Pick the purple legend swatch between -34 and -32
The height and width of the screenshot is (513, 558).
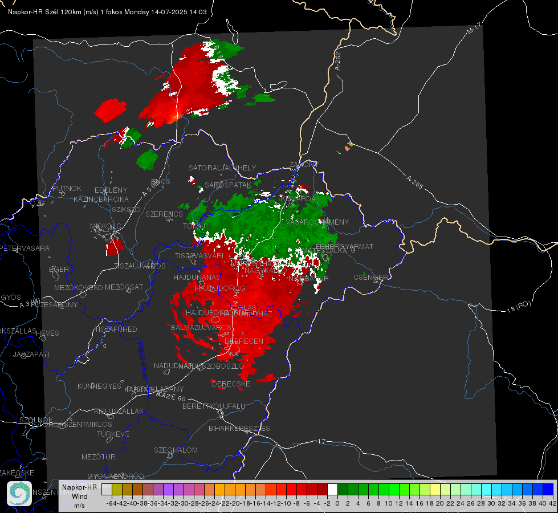click(168, 490)
